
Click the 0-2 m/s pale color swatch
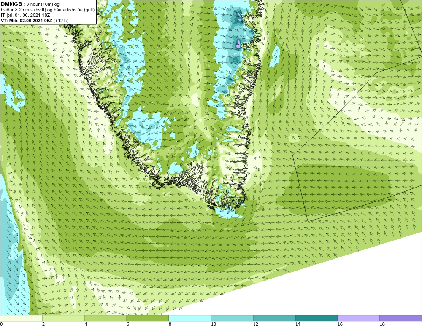point(21,318)
